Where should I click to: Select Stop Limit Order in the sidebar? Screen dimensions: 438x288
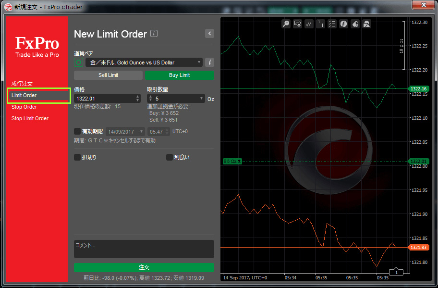point(30,118)
